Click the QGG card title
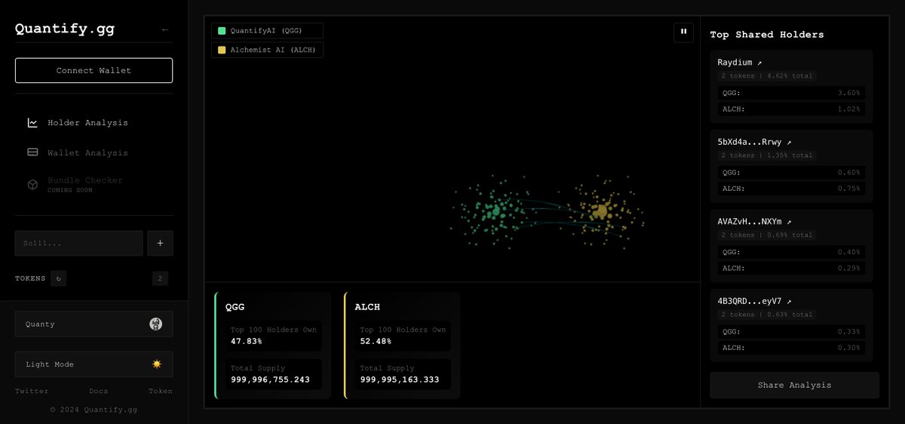 pos(235,307)
